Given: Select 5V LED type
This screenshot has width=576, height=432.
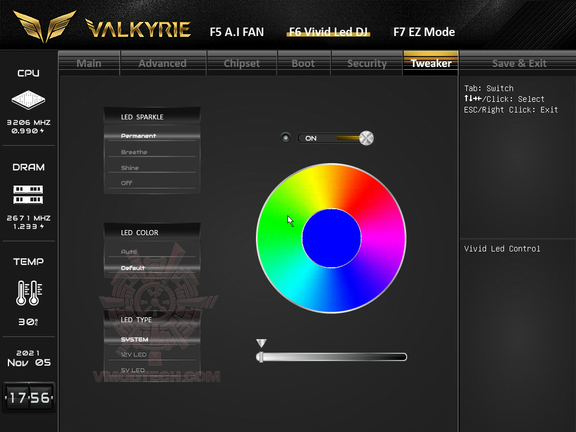Looking at the screenshot, I should pyautogui.click(x=152, y=370).
